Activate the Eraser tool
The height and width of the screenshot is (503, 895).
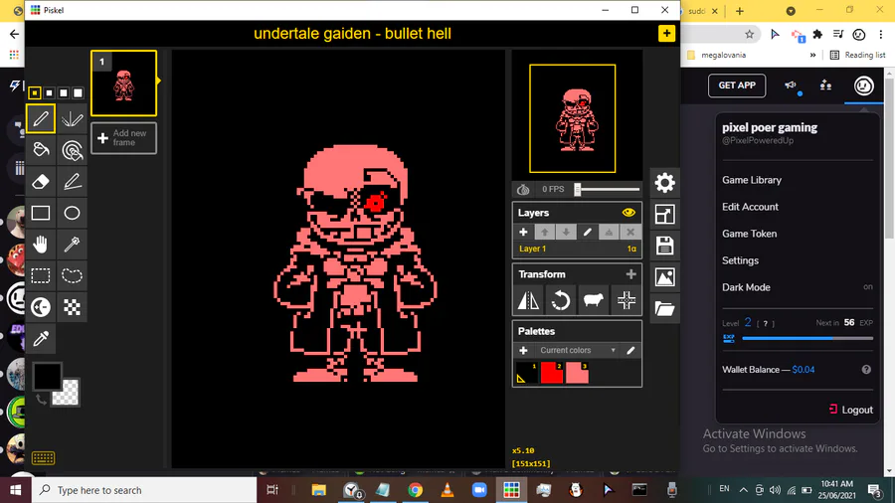(x=41, y=181)
